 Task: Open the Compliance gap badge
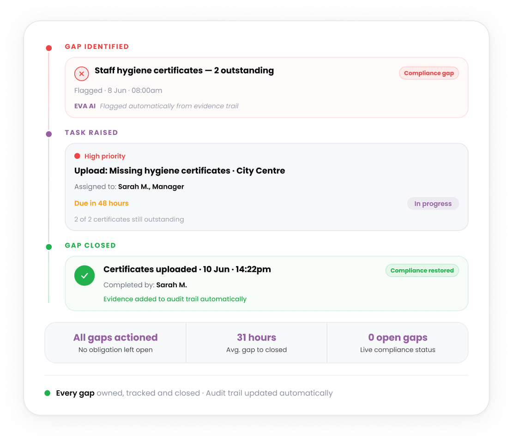coord(429,73)
